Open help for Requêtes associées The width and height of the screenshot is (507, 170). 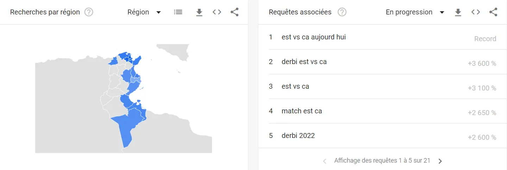tap(342, 12)
